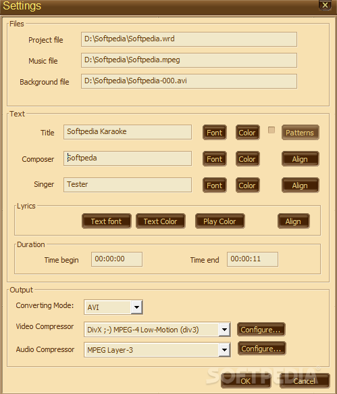Expand the Video Compressor dropdown arrow
337x394 pixels.
point(224,329)
